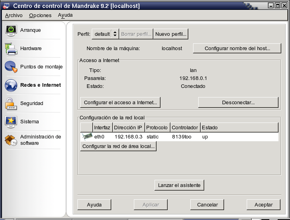Open the Opciones menu

[40, 15]
